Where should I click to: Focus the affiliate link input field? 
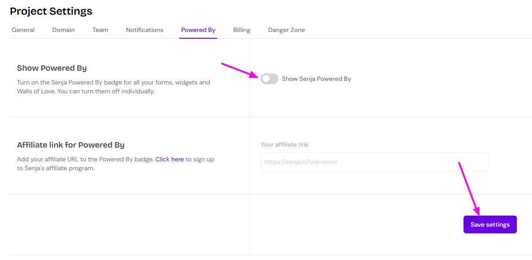click(374, 162)
